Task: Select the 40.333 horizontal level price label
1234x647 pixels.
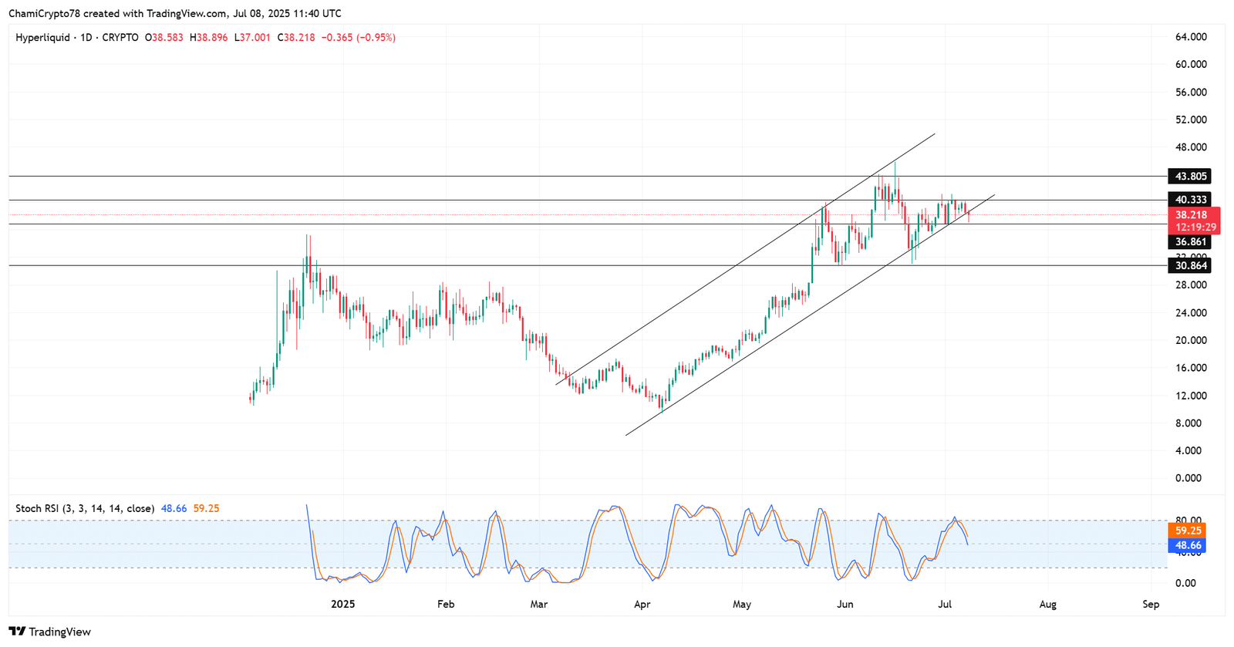Action: 1191,200
